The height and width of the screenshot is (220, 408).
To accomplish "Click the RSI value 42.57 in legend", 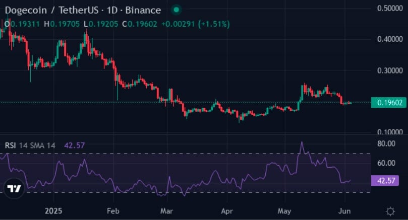I will [75, 145].
